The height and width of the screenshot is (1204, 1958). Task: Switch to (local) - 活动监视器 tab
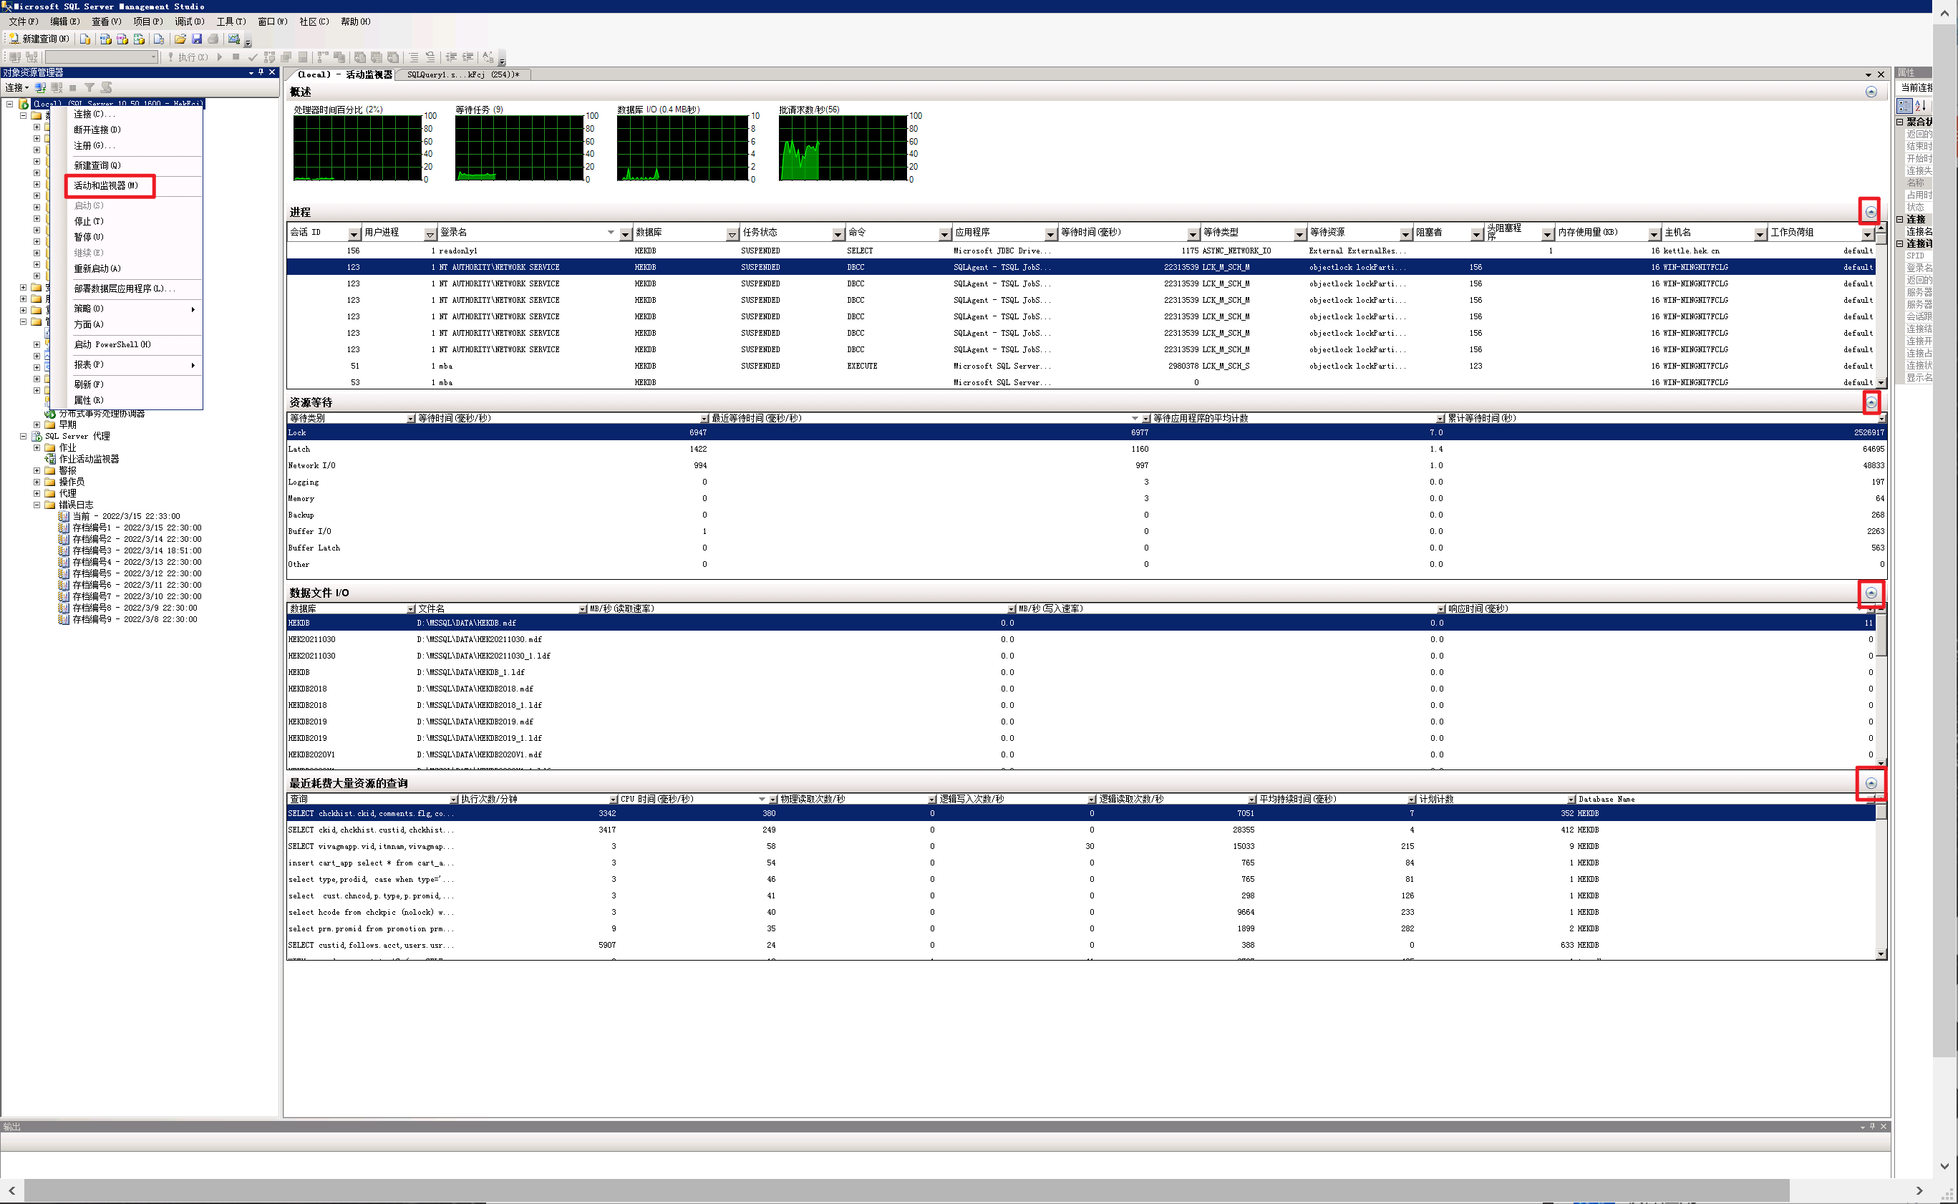click(344, 75)
